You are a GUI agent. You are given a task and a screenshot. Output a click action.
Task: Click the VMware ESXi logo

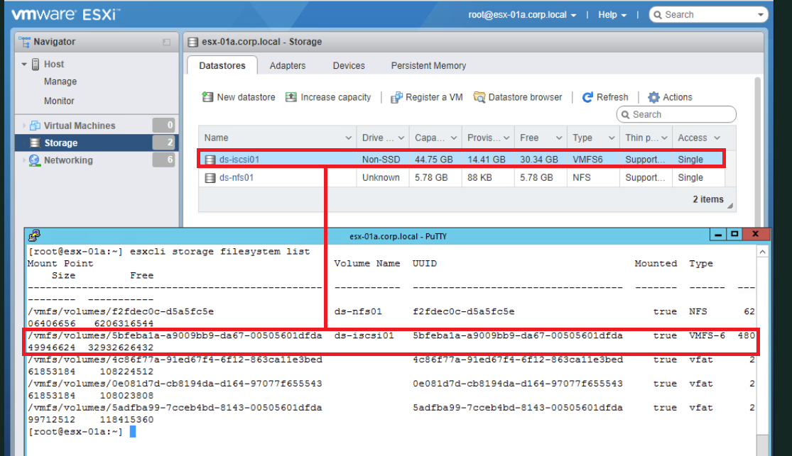tap(65, 14)
